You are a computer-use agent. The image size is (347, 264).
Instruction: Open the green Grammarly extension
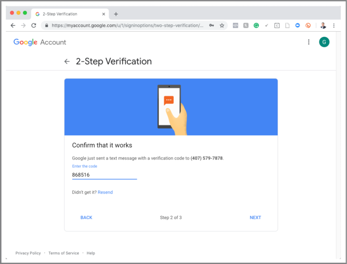tap(256, 25)
